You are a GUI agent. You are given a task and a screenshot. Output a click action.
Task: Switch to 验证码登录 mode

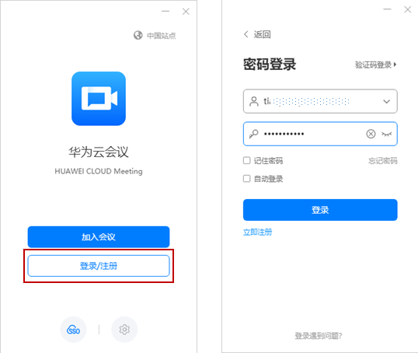[x=375, y=65]
